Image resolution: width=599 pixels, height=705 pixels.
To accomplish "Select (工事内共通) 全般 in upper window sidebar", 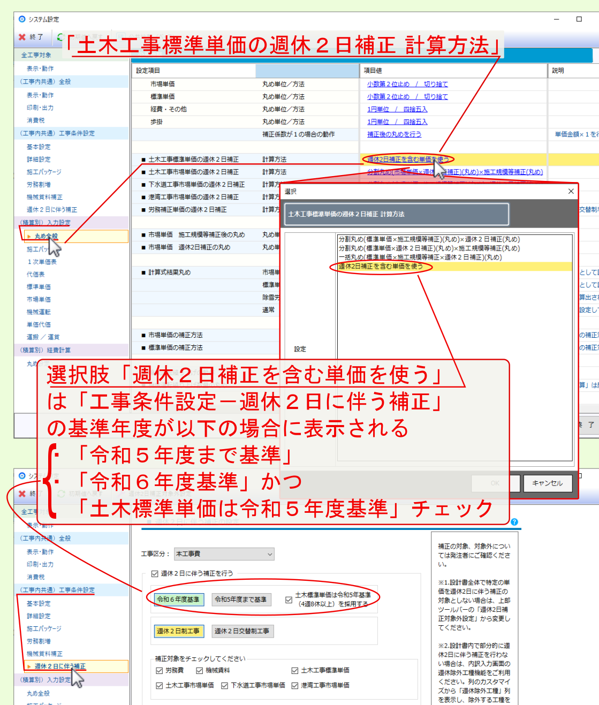I will [46, 82].
